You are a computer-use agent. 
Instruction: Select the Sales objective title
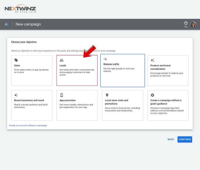(x=17, y=66)
